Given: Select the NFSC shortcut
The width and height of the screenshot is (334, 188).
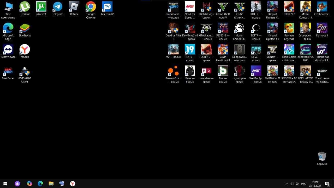Looking at the screenshot, I should pyautogui.click(x=256, y=53).
